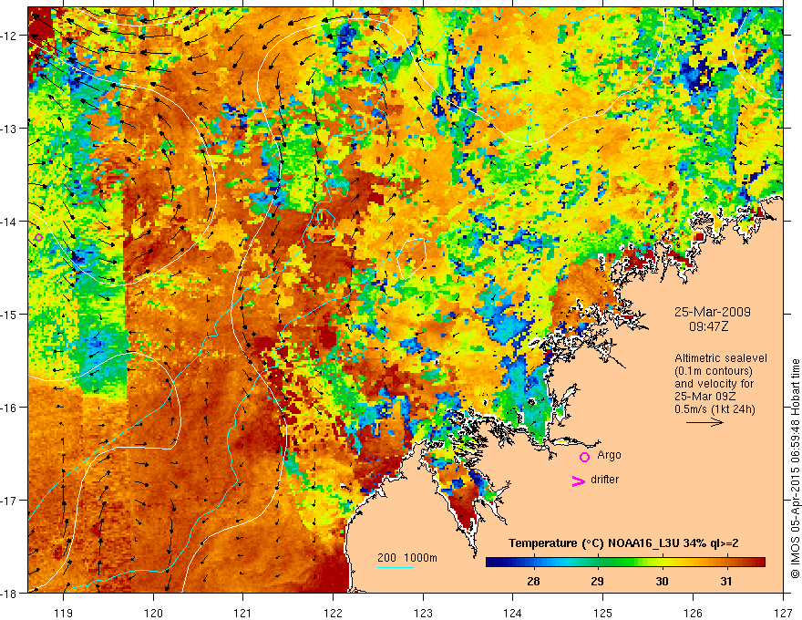802x620 pixels.
Task: Click the '(0.1m contours)' caption line
Action: (x=714, y=371)
